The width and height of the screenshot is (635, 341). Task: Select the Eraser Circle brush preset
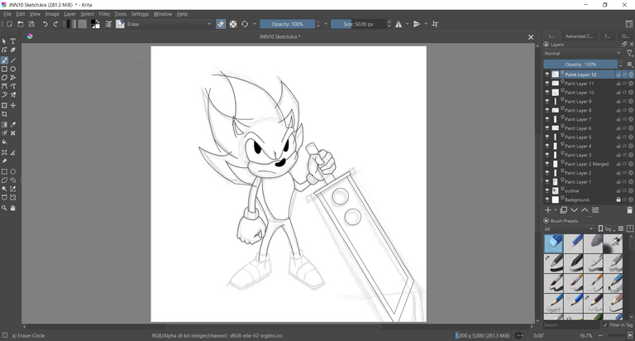553,243
